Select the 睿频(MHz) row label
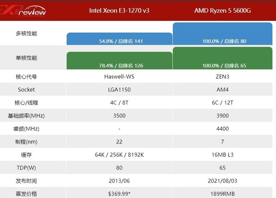The image size is (276, 198). [x=27, y=129]
